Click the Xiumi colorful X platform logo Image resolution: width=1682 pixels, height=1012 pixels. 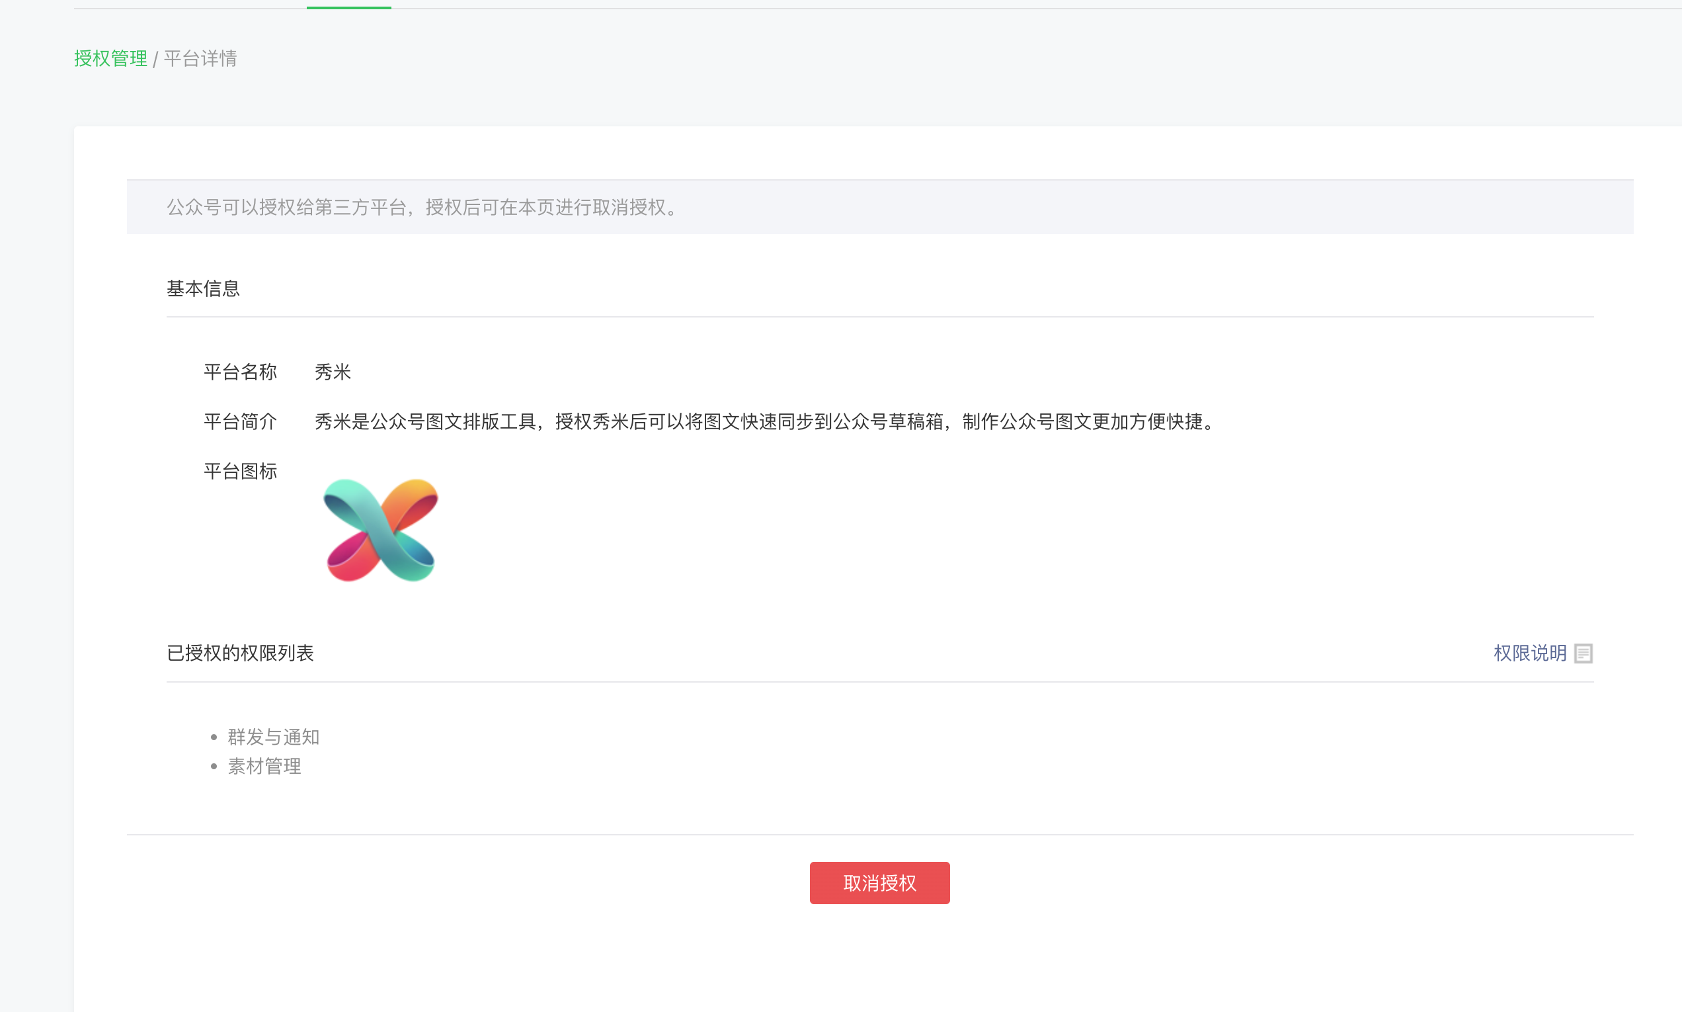(380, 530)
